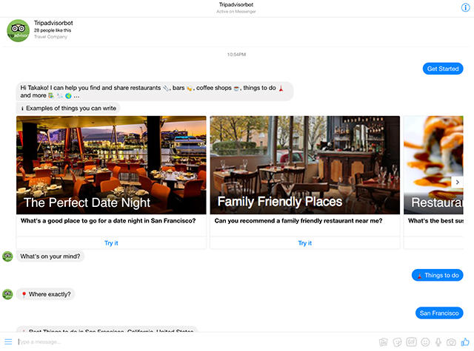This screenshot has width=474, height=351.
Task: Open the Family Friendly Places card image
Action: [x=304, y=165]
